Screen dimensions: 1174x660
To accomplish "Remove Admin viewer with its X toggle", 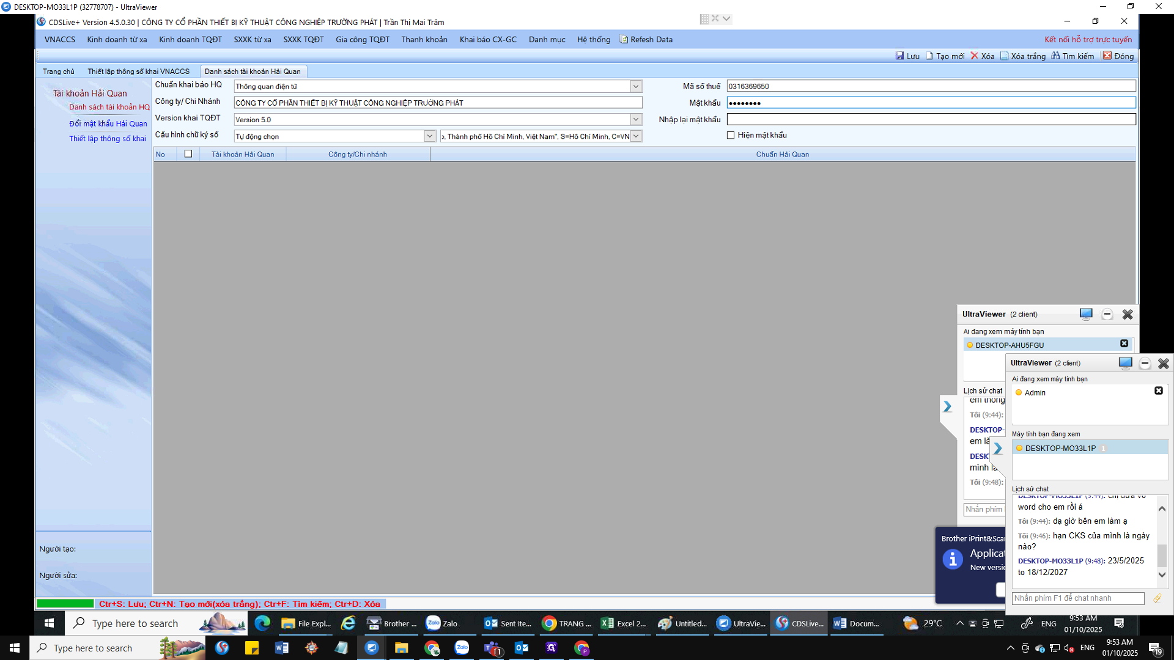I will point(1158,391).
